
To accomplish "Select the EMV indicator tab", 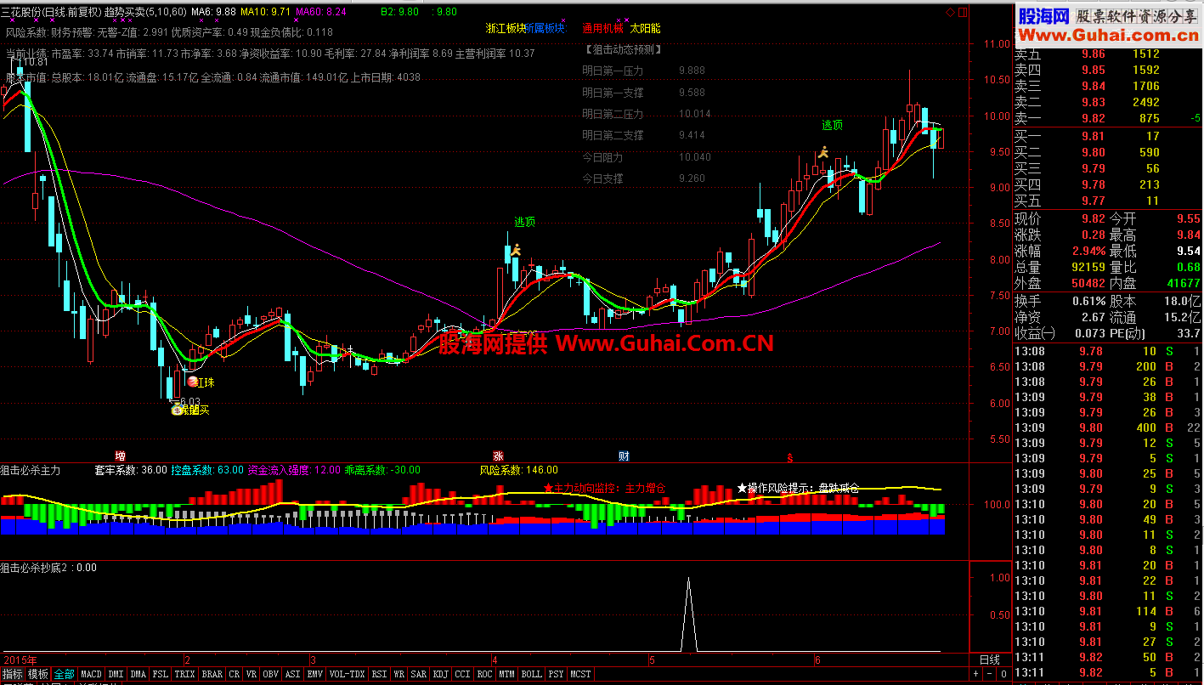I will 314,674.
